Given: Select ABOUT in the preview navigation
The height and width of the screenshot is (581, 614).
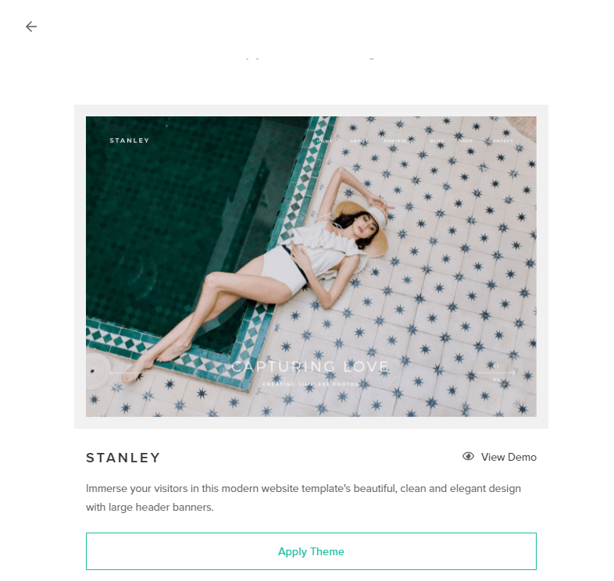Looking at the screenshot, I should click(x=359, y=141).
